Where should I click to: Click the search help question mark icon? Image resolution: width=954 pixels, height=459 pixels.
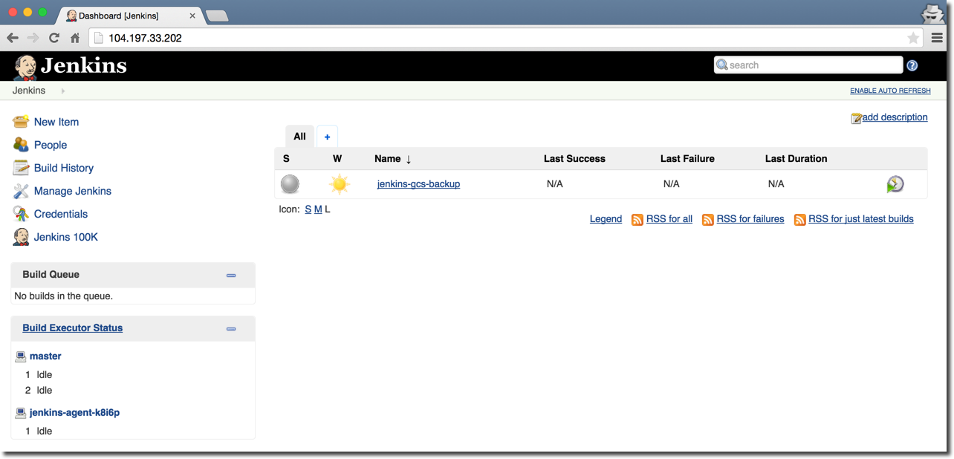[x=912, y=65]
